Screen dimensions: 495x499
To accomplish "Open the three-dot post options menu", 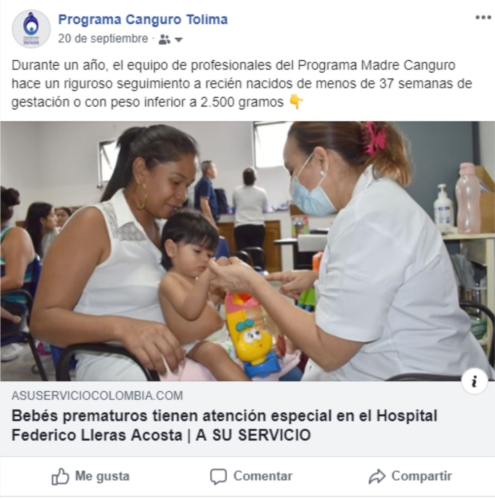I will click(483, 18).
